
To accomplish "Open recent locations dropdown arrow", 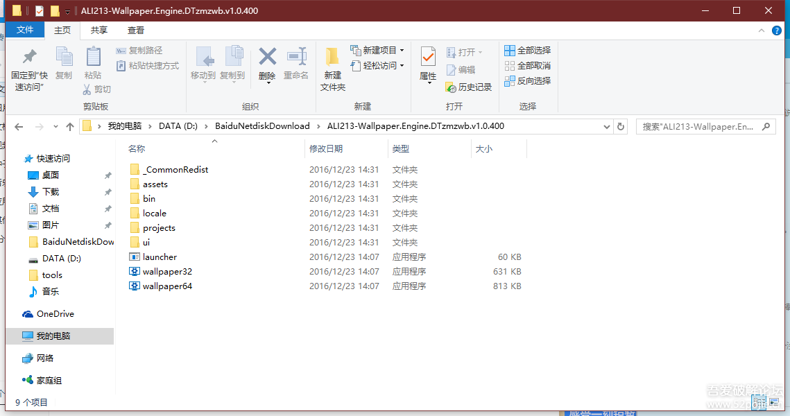I will pos(55,127).
